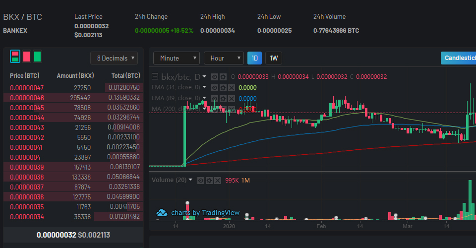Select sell order at 0.00000036
Screen dimensions: 476x248
[73, 197]
